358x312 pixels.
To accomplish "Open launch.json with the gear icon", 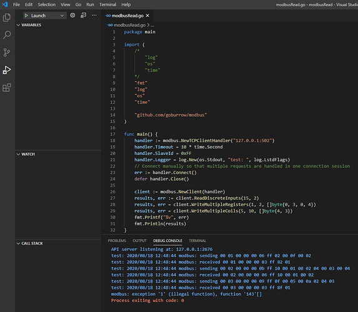I will 72,15.
